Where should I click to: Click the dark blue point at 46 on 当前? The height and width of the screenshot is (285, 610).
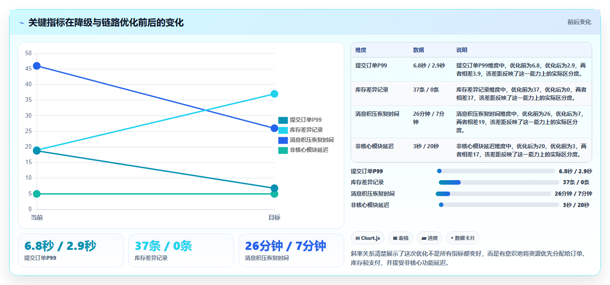37,66
